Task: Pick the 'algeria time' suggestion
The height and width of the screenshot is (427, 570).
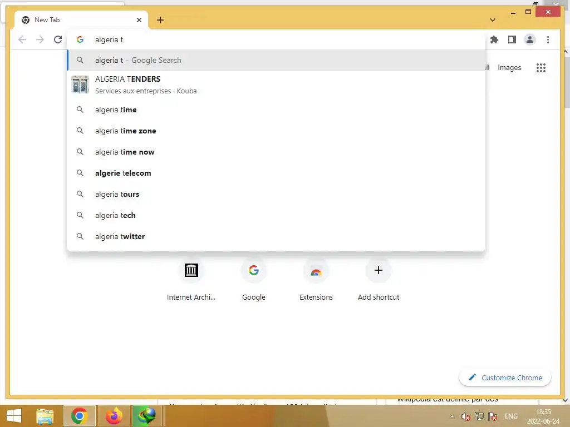Action: pos(276,110)
